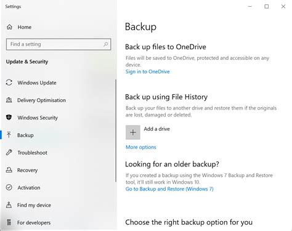292x231 pixels.
Task: Click the Find a setting search field
Action: 59,44
